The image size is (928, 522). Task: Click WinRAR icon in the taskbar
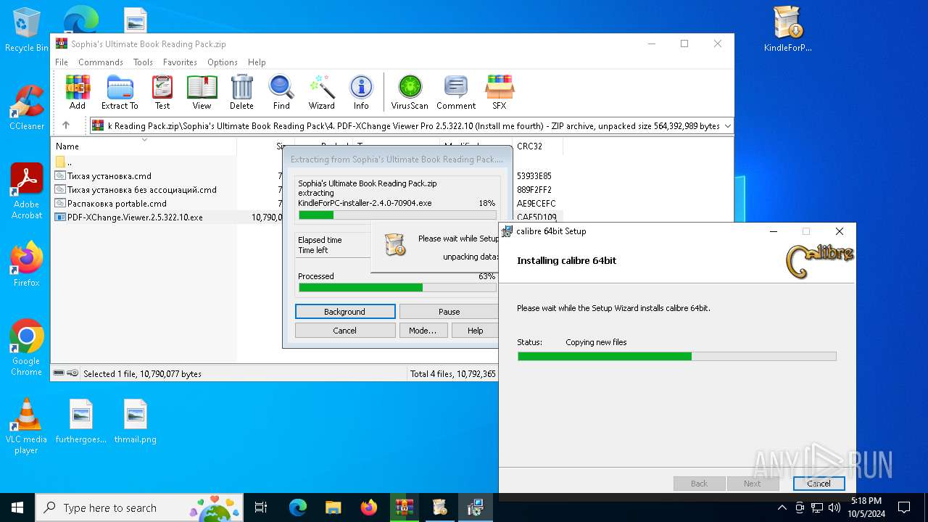pos(405,507)
